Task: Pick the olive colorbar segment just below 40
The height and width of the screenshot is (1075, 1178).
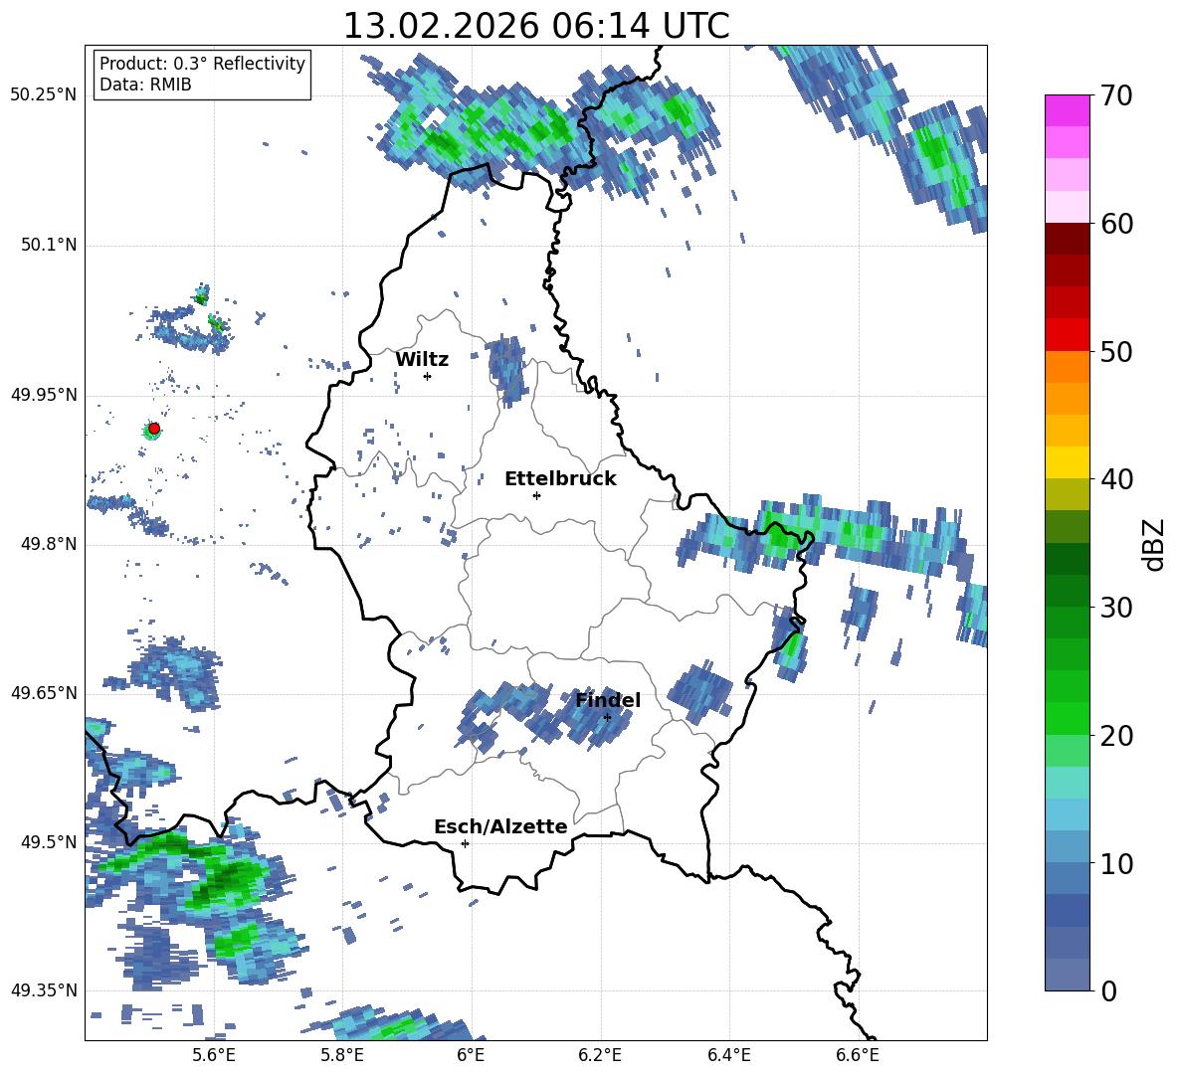Action: coord(1067,494)
